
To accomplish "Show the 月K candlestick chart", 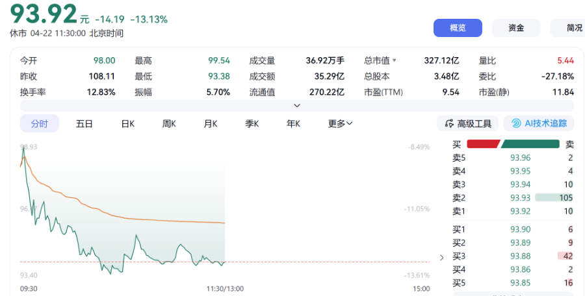I will tap(211, 123).
